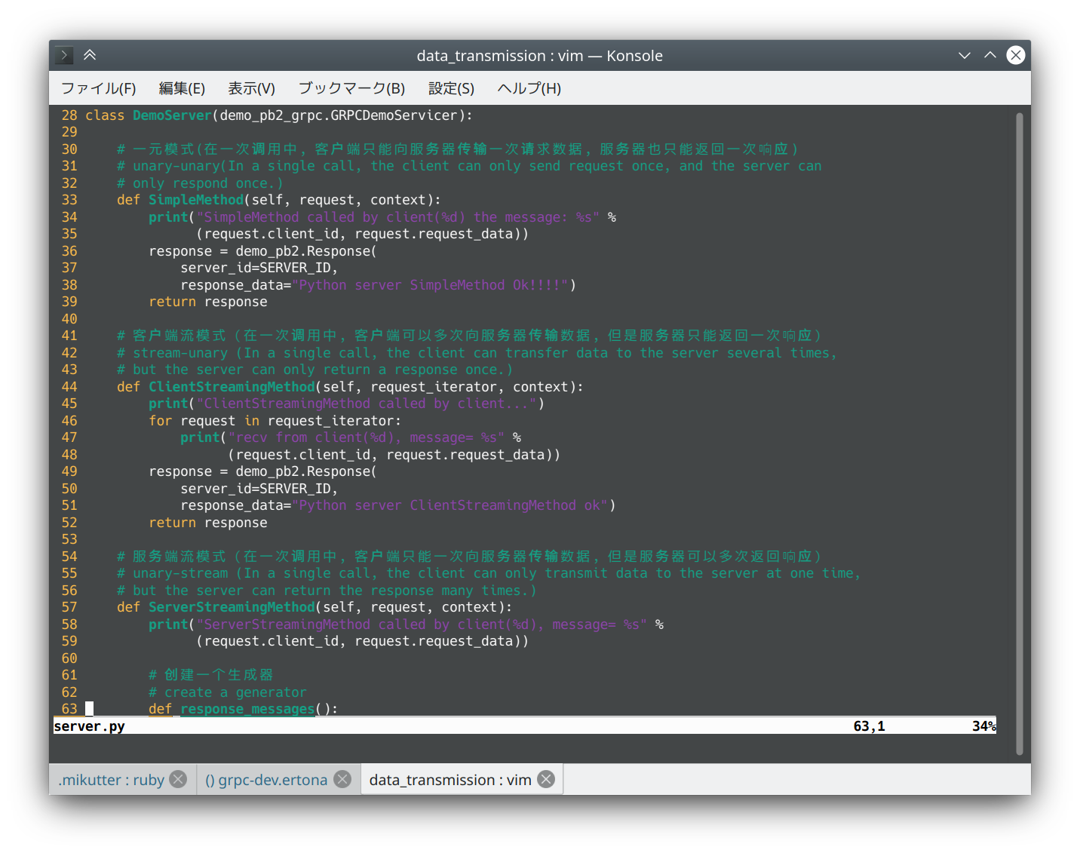1080x853 pixels.
Task: Open the 設定(S) menu
Action: [451, 88]
